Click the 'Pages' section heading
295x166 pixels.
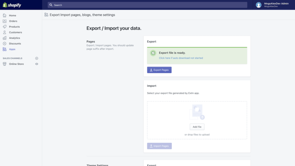pyautogui.click(x=91, y=42)
